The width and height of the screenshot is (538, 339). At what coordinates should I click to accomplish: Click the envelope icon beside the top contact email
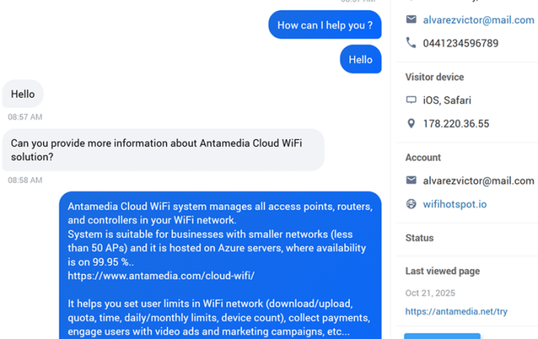(411, 20)
